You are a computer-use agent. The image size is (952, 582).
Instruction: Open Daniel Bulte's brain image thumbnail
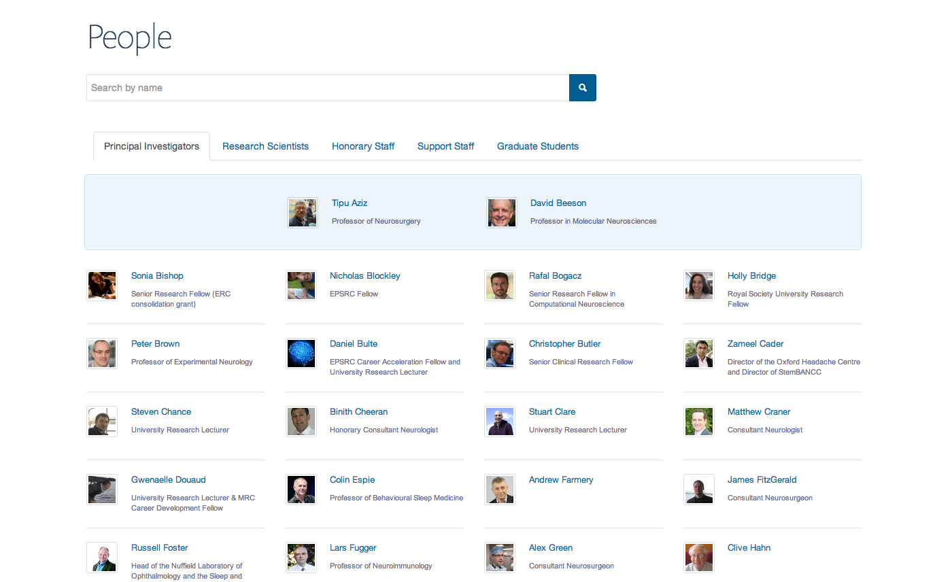pos(301,354)
